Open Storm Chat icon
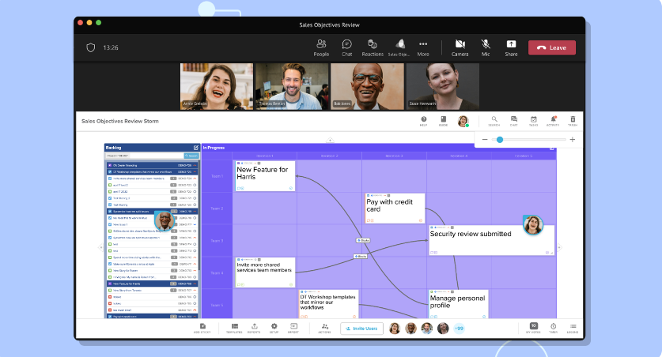The height and width of the screenshot is (357, 662). 514,121
